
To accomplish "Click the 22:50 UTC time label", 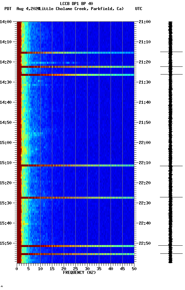I will (x=145, y=243).
